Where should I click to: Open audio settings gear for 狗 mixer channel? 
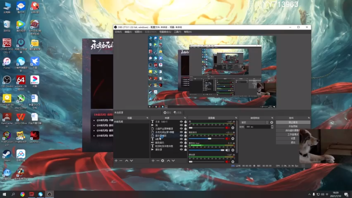(x=233, y=128)
